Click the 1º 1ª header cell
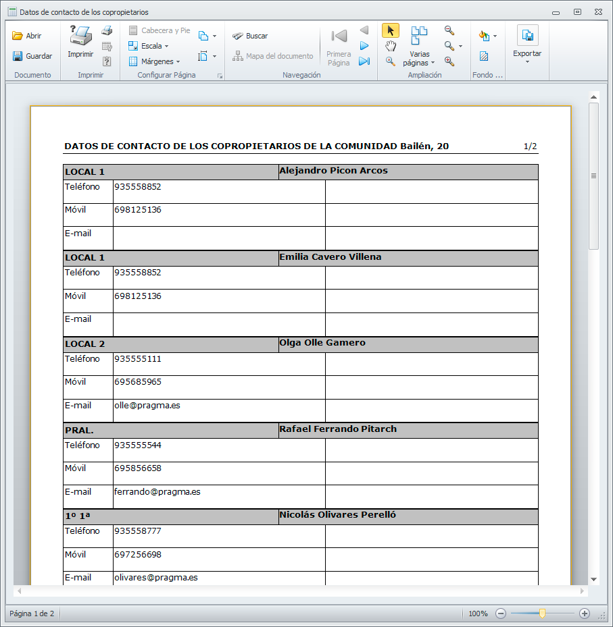The height and width of the screenshot is (627, 613). [171, 516]
